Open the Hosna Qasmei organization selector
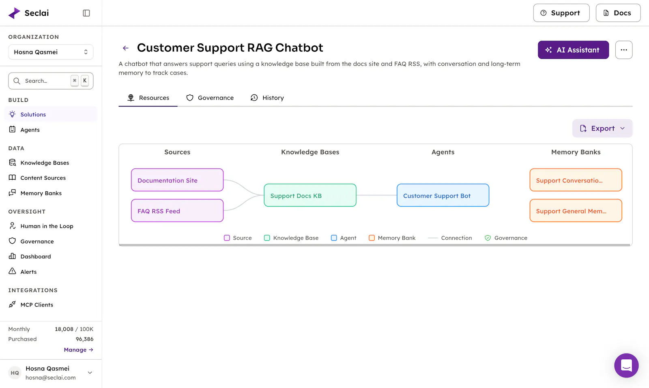Image resolution: width=649 pixels, height=388 pixels. point(51,52)
